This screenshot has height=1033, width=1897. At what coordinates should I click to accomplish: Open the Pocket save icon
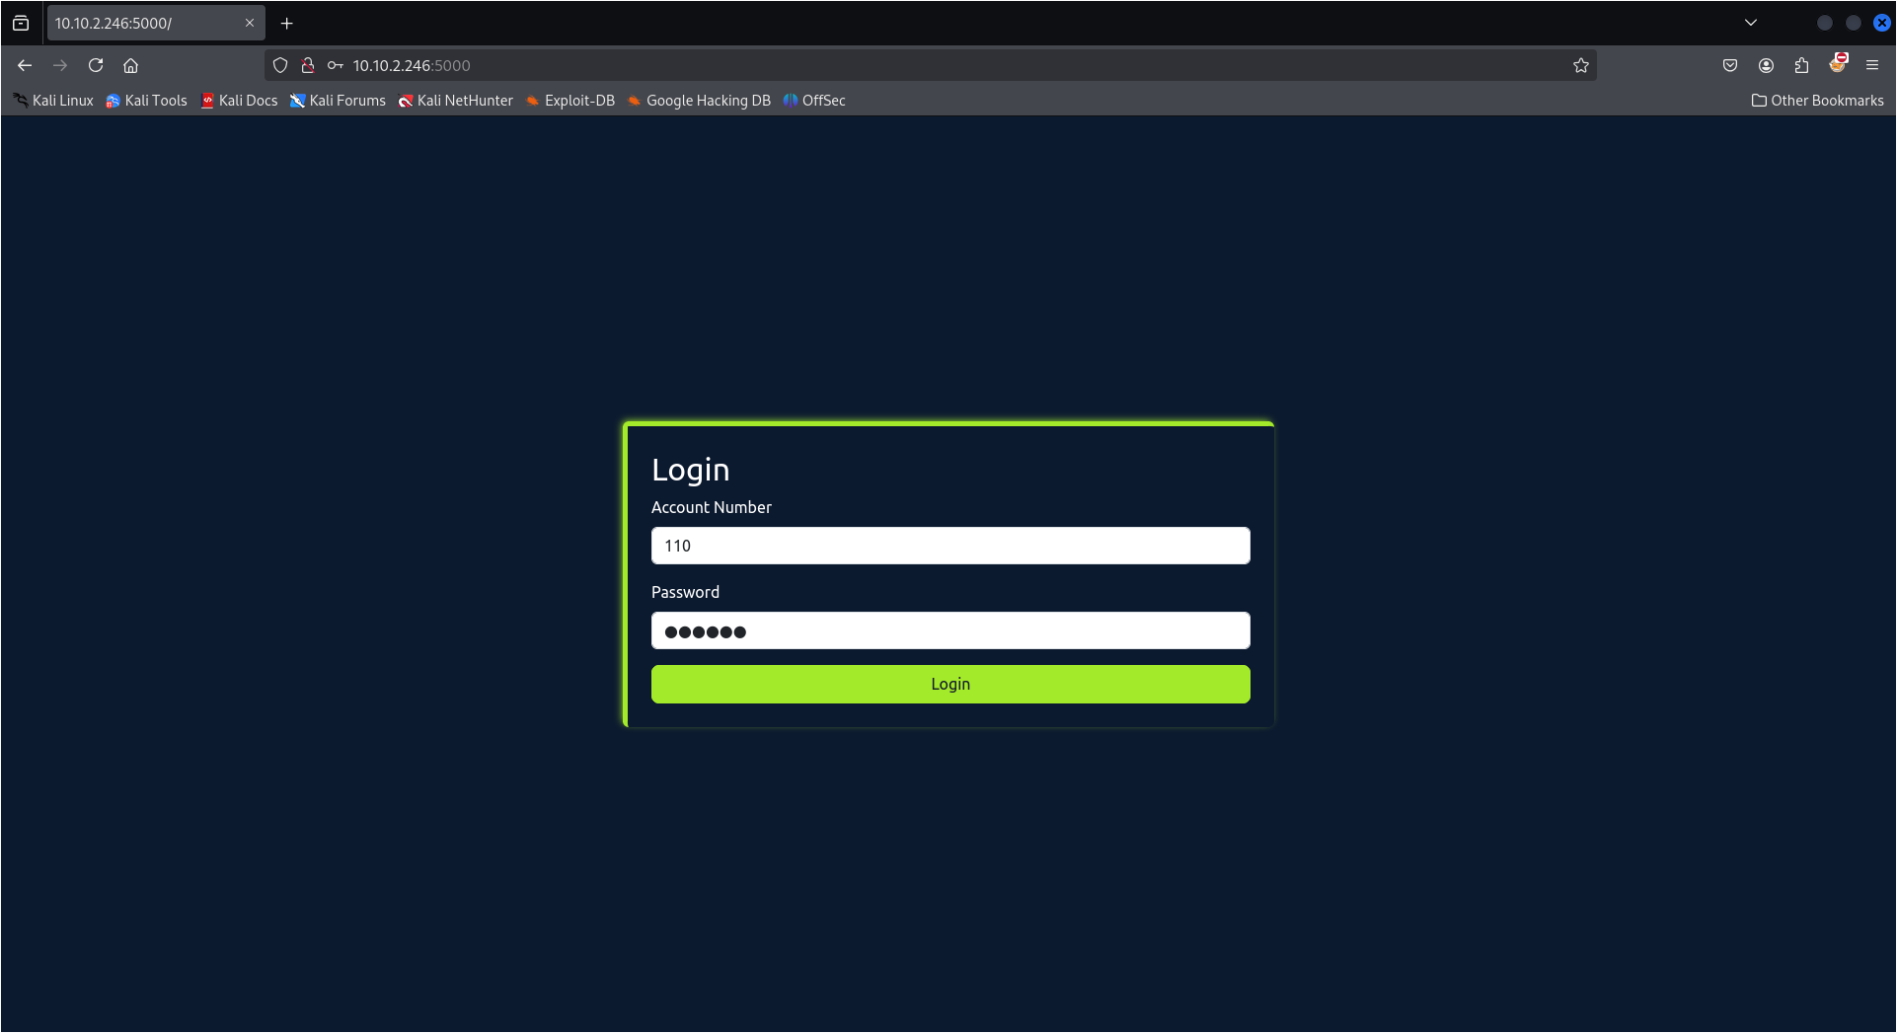click(x=1730, y=65)
